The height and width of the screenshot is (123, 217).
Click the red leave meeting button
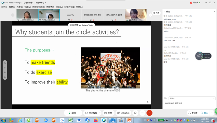tap(149, 113)
